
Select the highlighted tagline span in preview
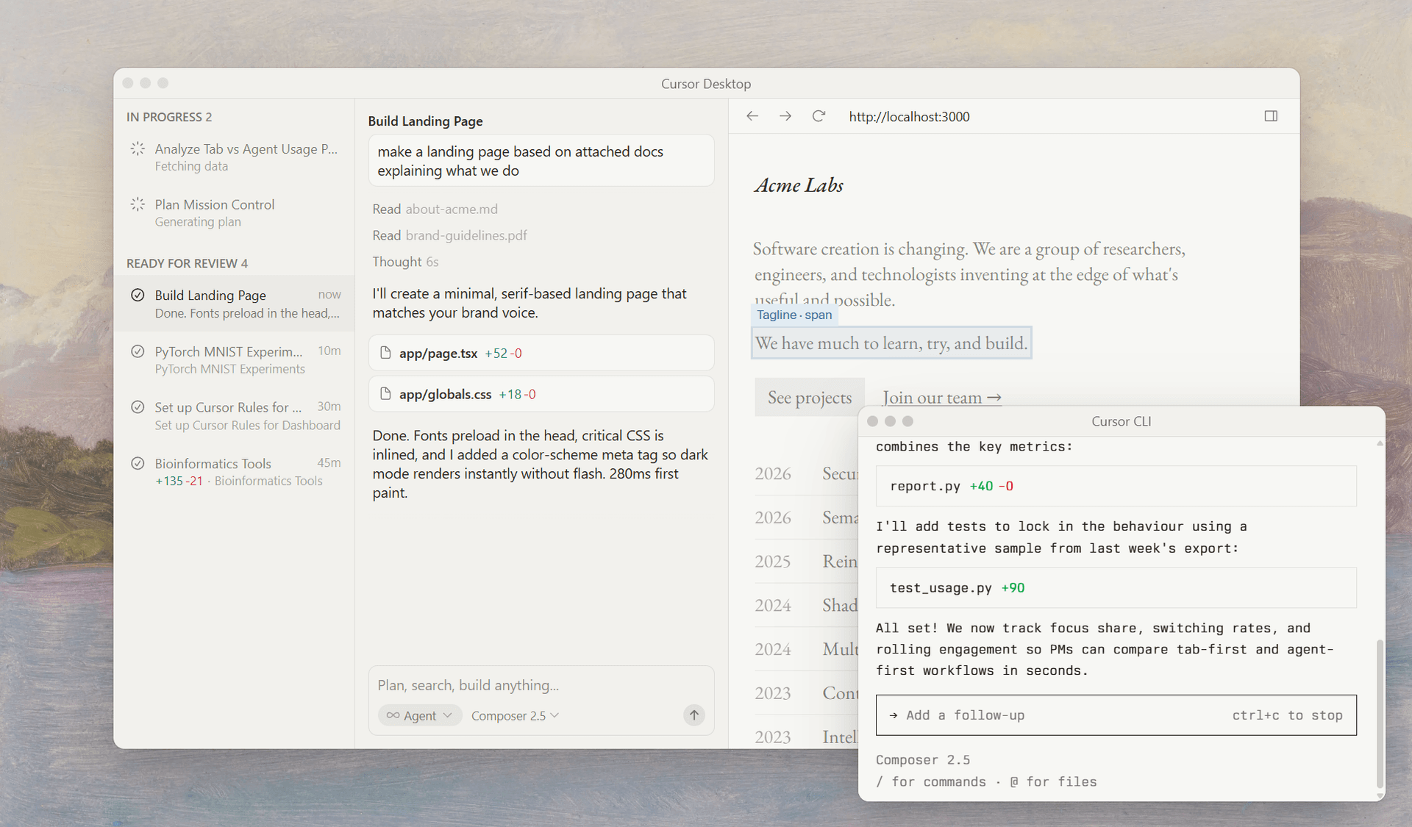click(x=891, y=343)
